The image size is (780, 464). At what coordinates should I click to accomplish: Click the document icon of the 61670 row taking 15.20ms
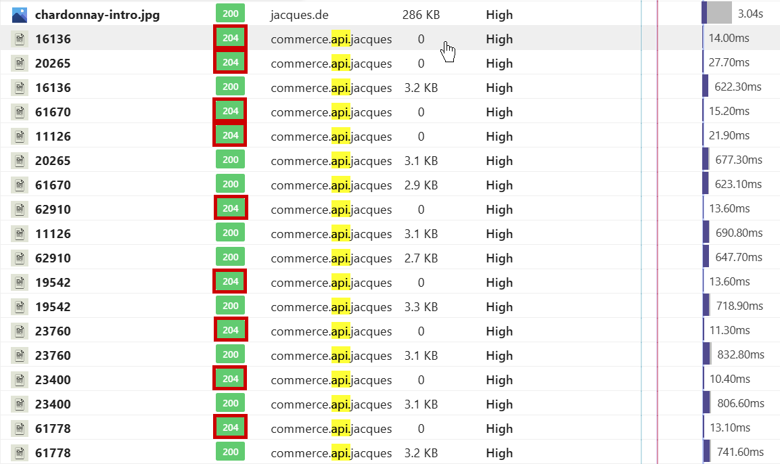click(x=20, y=112)
